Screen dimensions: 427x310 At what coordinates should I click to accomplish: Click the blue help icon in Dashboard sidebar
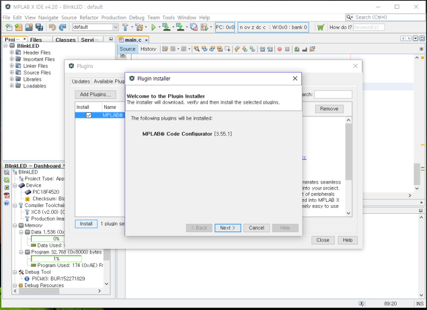pyautogui.click(x=7, y=203)
